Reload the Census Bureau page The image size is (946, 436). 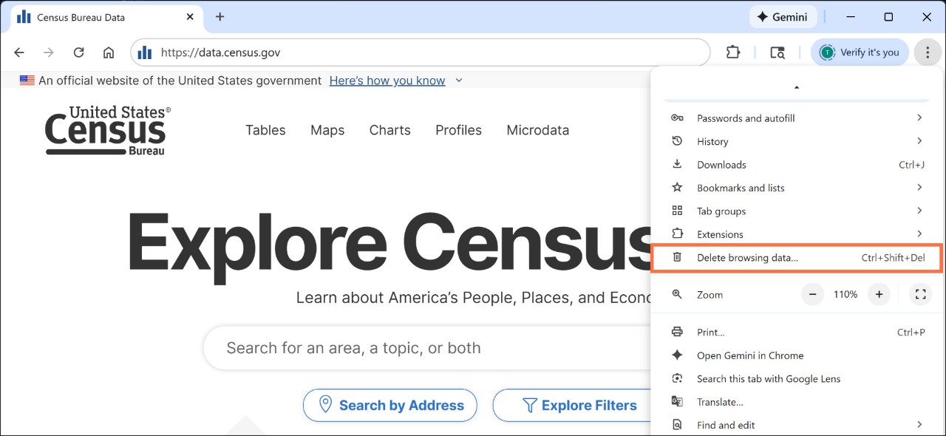(x=78, y=52)
